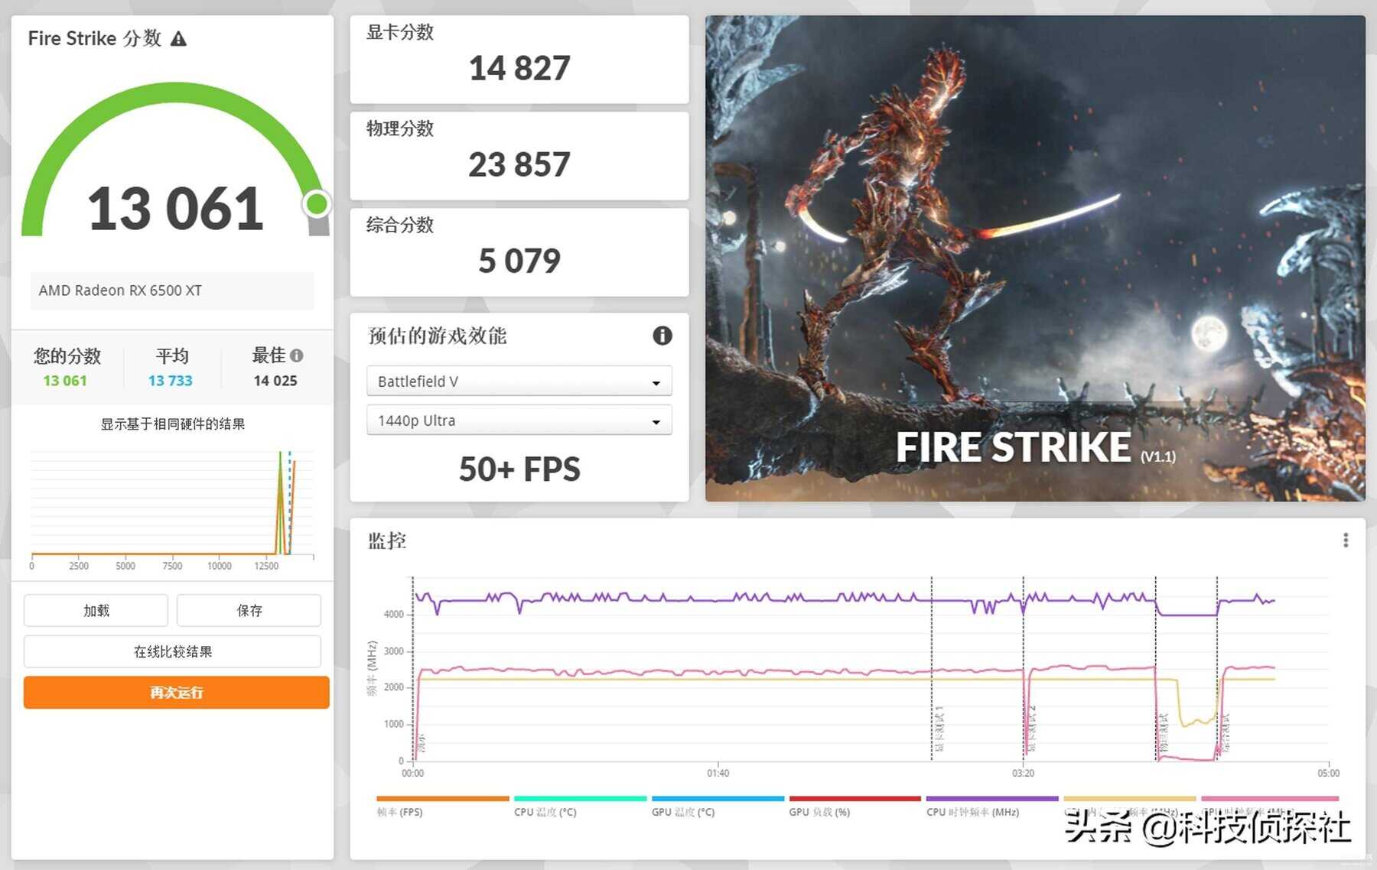Click the 综合分数 5 079 score card
The width and height of the screenshot is (1377, 870).
point(519,252)
